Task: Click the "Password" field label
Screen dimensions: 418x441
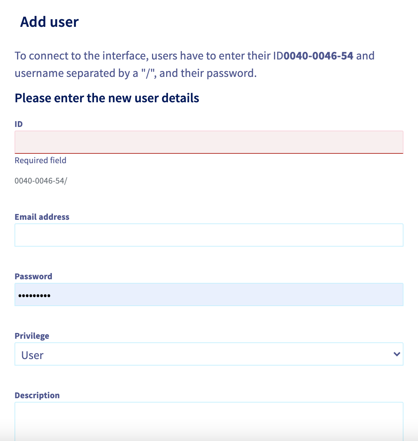Action: [33, 276]
